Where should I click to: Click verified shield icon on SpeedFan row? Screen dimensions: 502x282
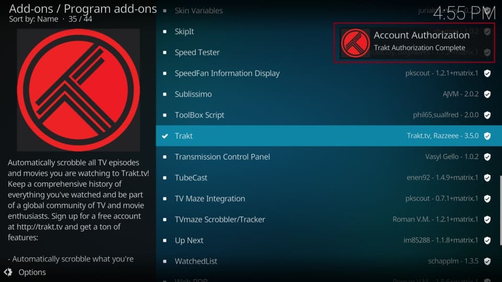point(487,73)
